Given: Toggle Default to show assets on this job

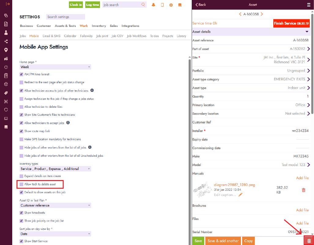Looking at the screenshot, I should [21, 192].
